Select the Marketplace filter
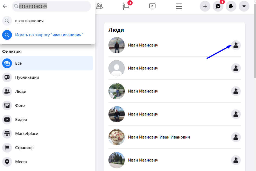The height and width of the screenshot is (171, 256). [x=47, y=134]
